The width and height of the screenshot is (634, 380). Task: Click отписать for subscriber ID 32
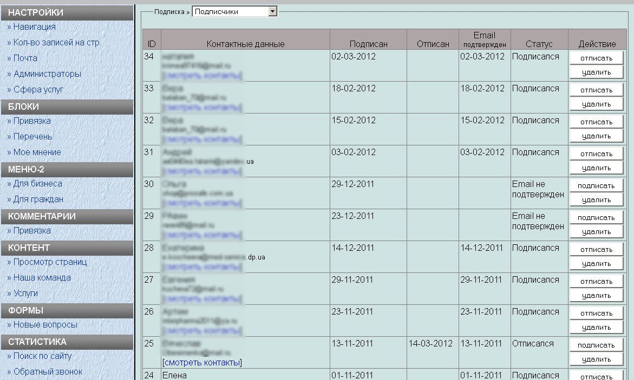597,122
